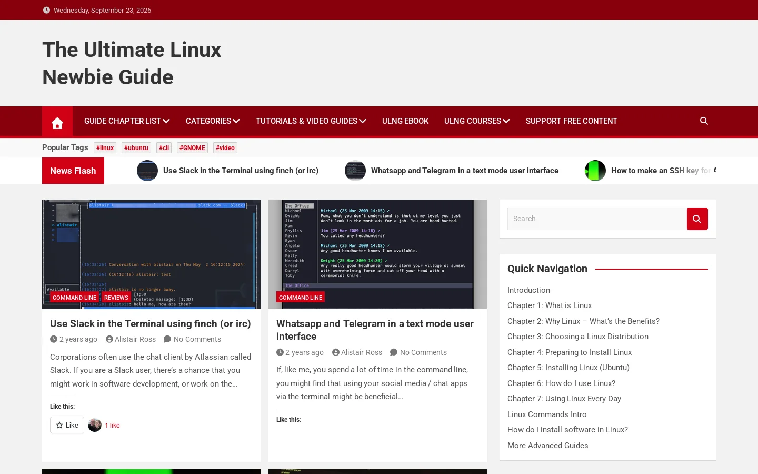Open Slack in Terminal News Flash headline
Screen dimensions: 758x474
coord(241,171)
